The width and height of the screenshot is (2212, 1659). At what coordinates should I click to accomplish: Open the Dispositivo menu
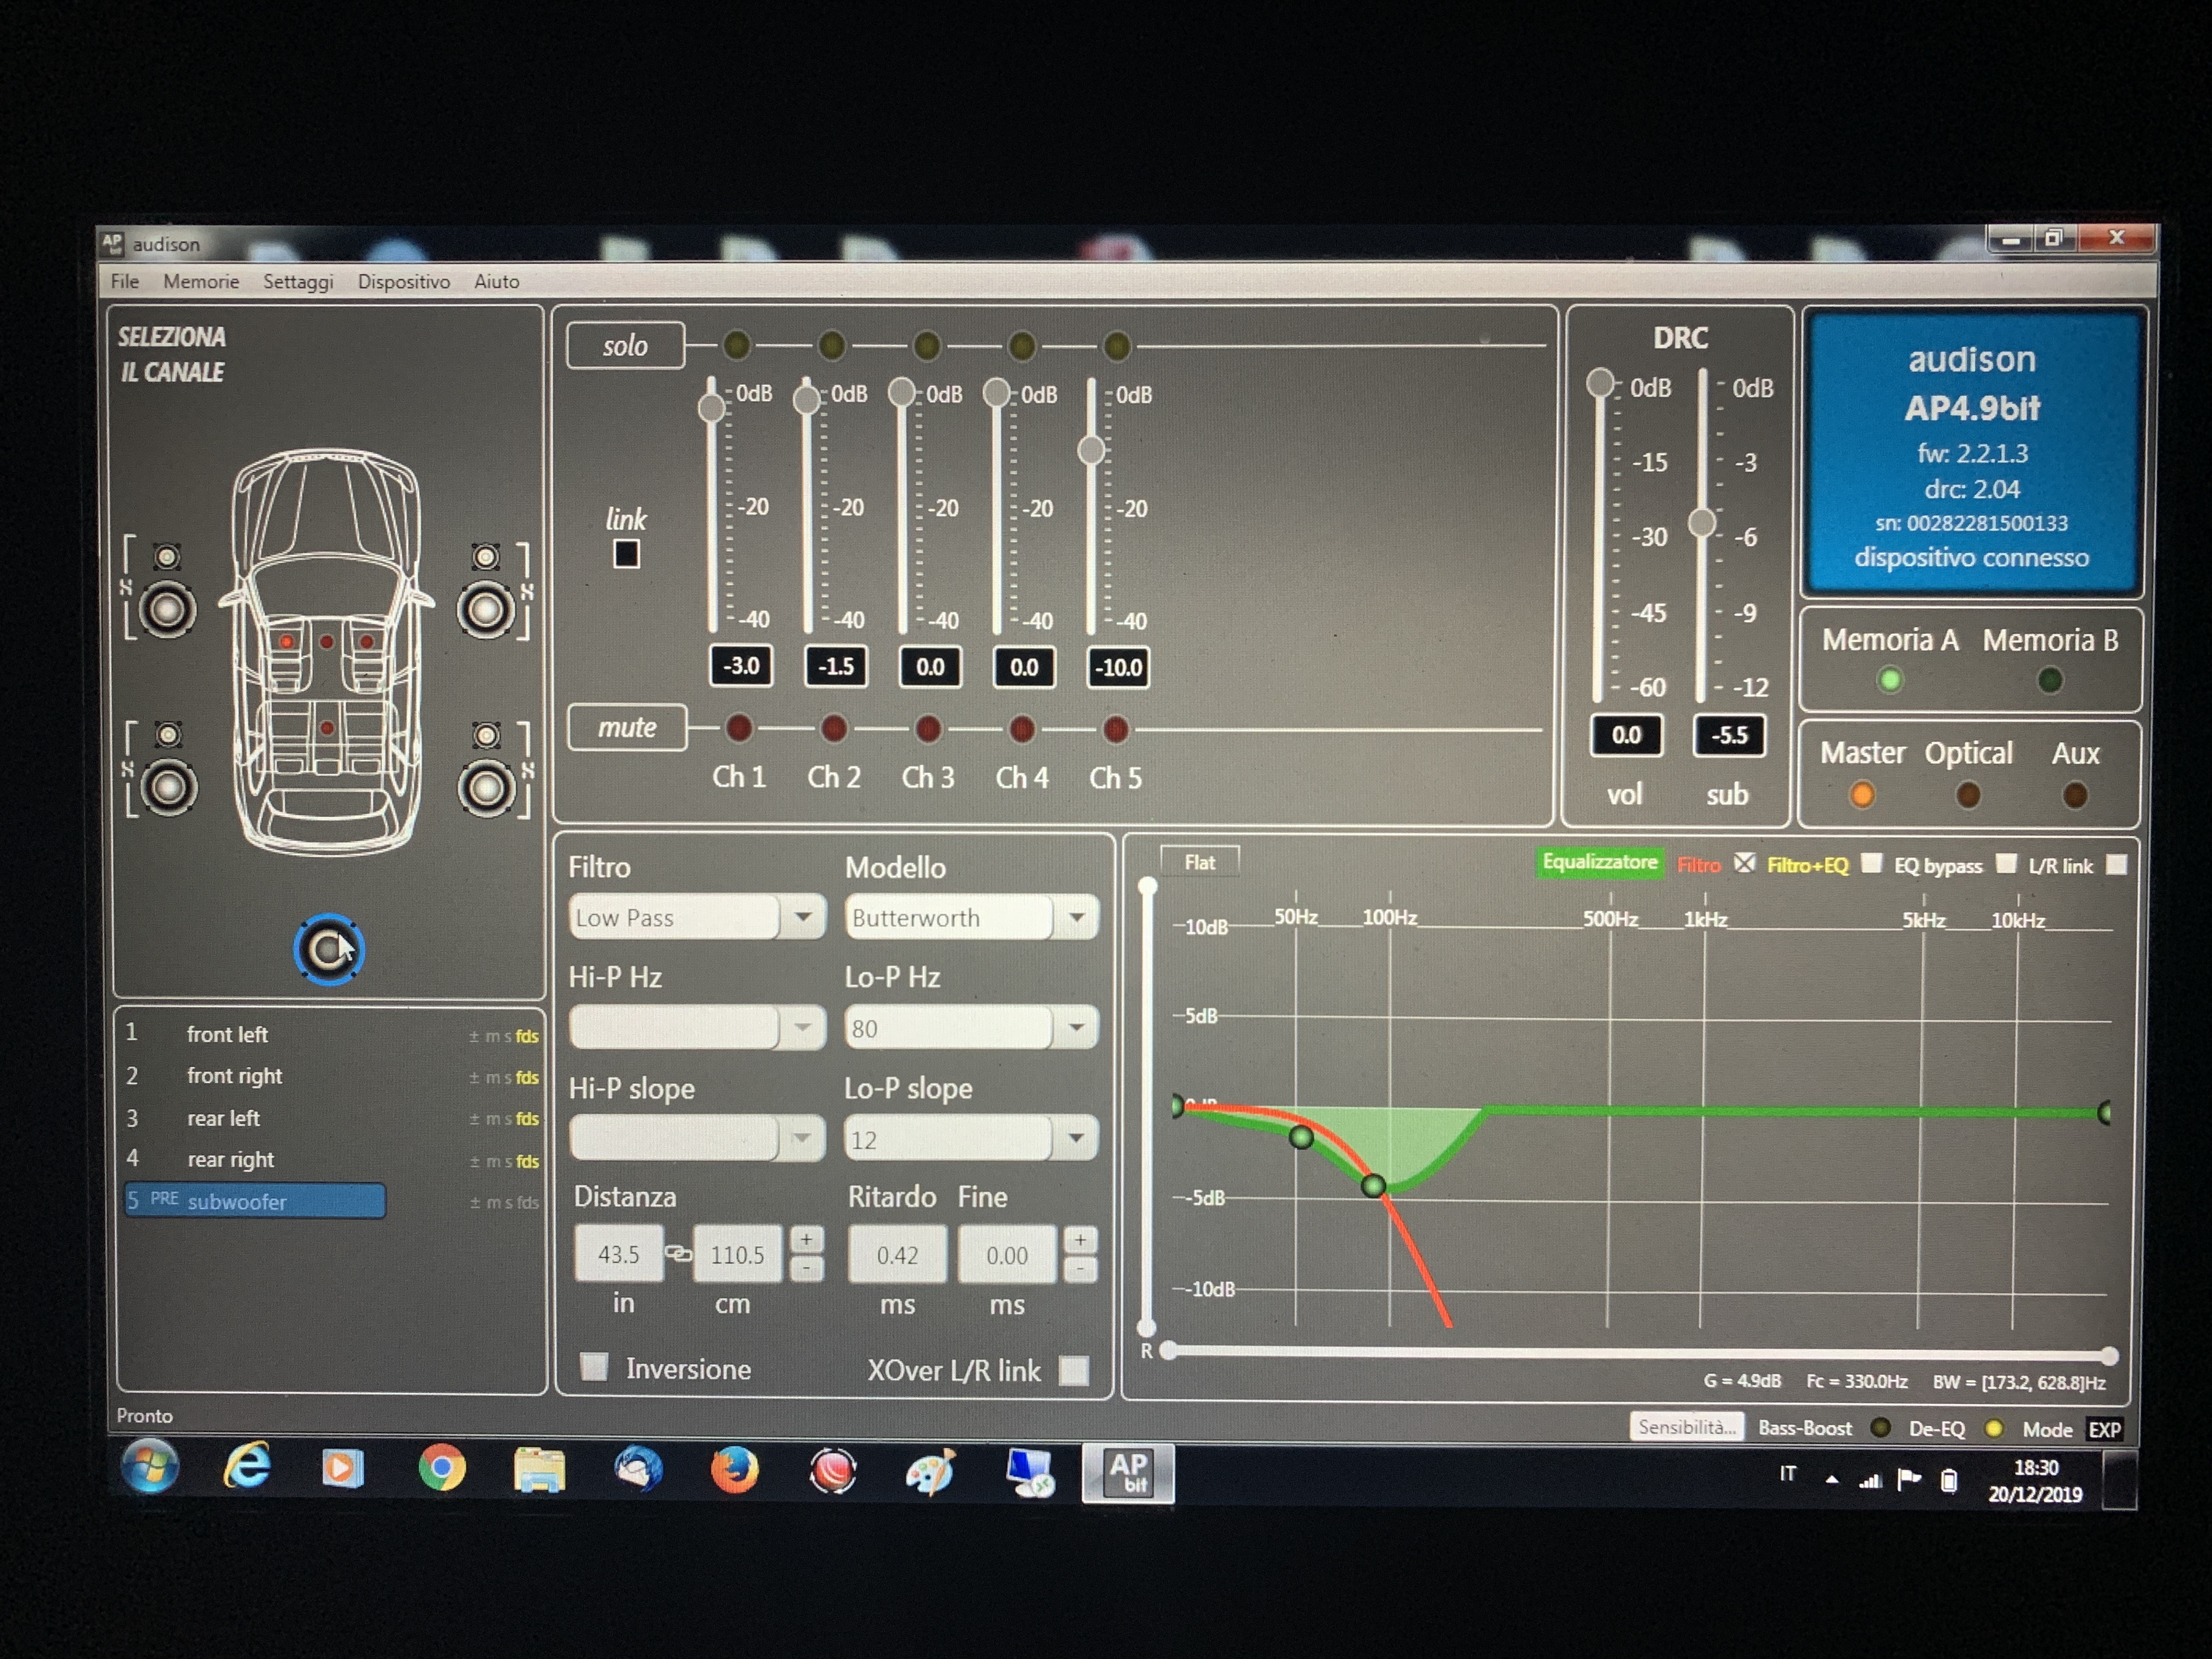[404, 282]
